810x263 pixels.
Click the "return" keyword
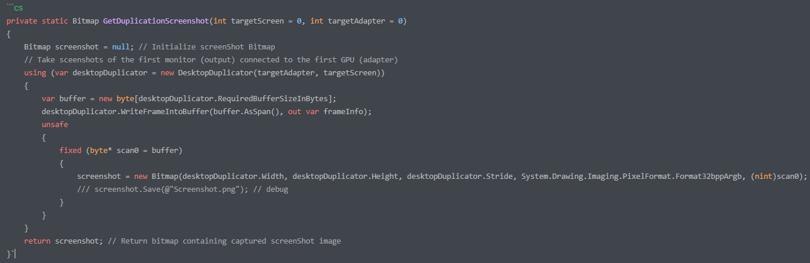pos(37,241)
